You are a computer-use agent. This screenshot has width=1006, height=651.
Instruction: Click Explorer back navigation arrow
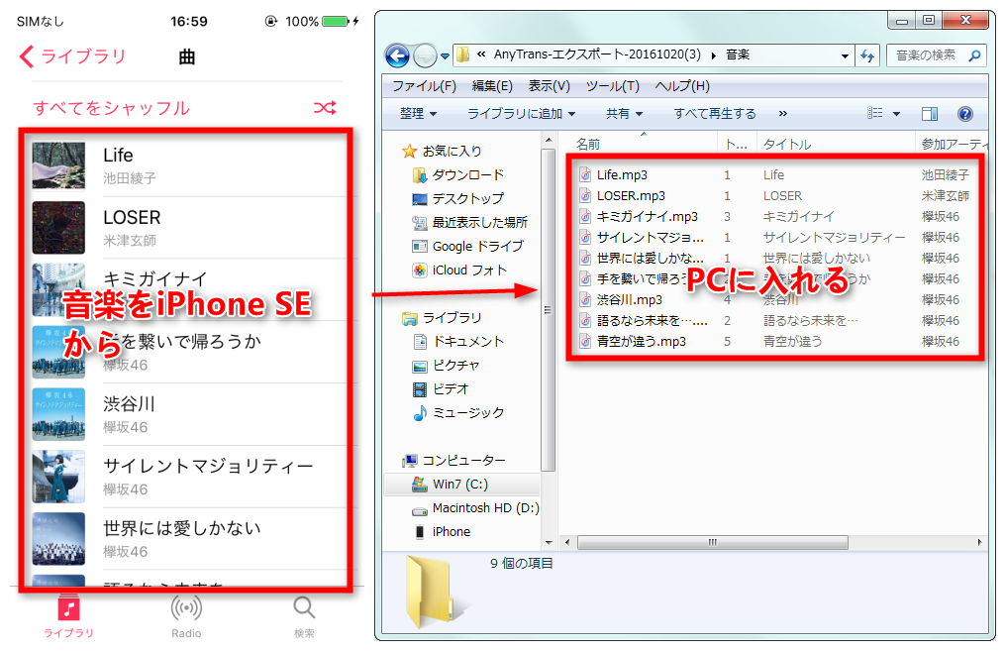click(397, 55)
